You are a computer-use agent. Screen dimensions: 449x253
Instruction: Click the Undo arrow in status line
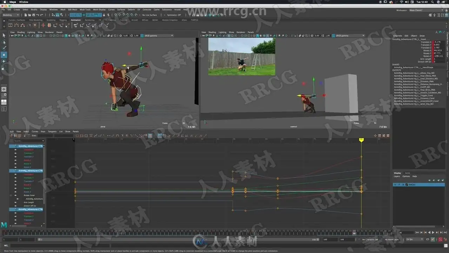38,15
